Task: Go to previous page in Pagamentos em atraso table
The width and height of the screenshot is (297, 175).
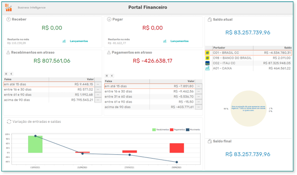Action: tap(112, 76)
